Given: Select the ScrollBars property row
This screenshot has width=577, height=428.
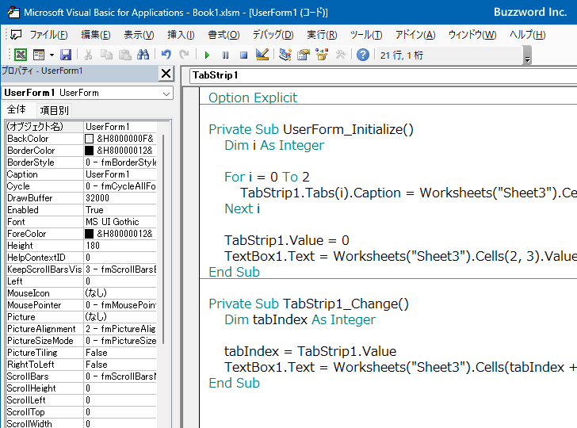Looking at the screenshot, I should click(81, 376).
